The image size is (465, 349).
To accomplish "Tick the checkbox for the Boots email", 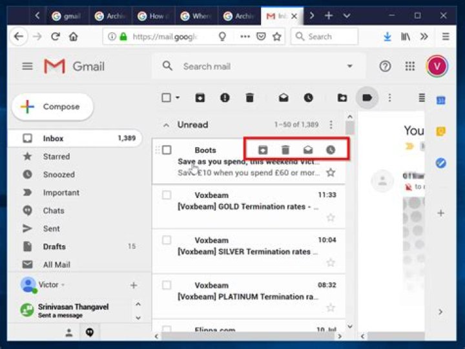I will 167,150.
